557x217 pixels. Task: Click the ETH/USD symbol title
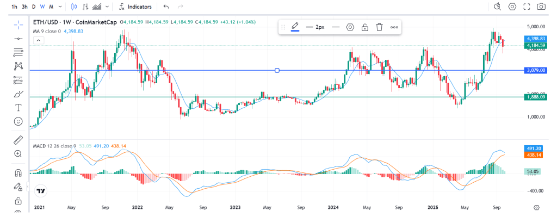click(75, 22)
